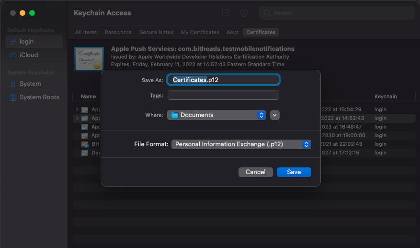The height and width of the screenshot is (248, 420).
Task: Open the Secure Notes tab
Action: click(x=157, y=32)
